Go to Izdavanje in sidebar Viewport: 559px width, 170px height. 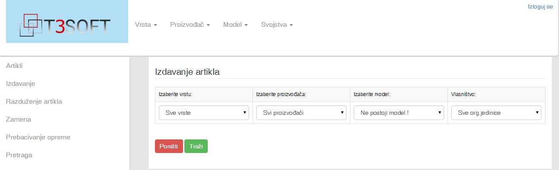pos(20,84)
